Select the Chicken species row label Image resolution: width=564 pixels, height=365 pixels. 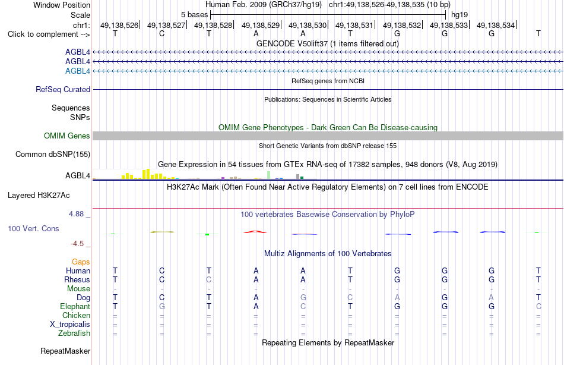[76, 315]
